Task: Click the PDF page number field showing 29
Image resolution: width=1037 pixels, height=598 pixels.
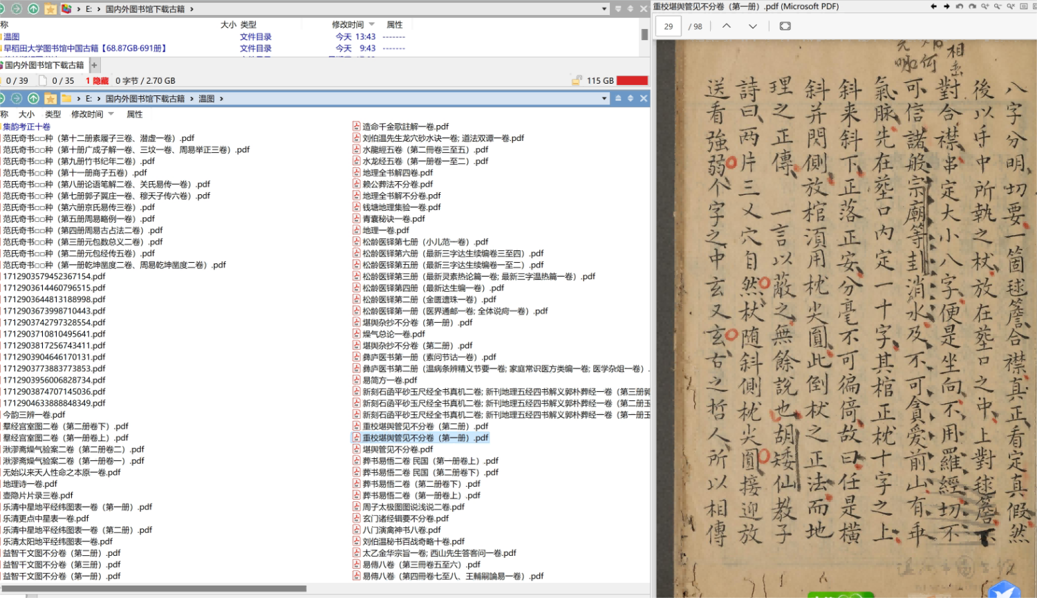Action: [x=669, y=26]
